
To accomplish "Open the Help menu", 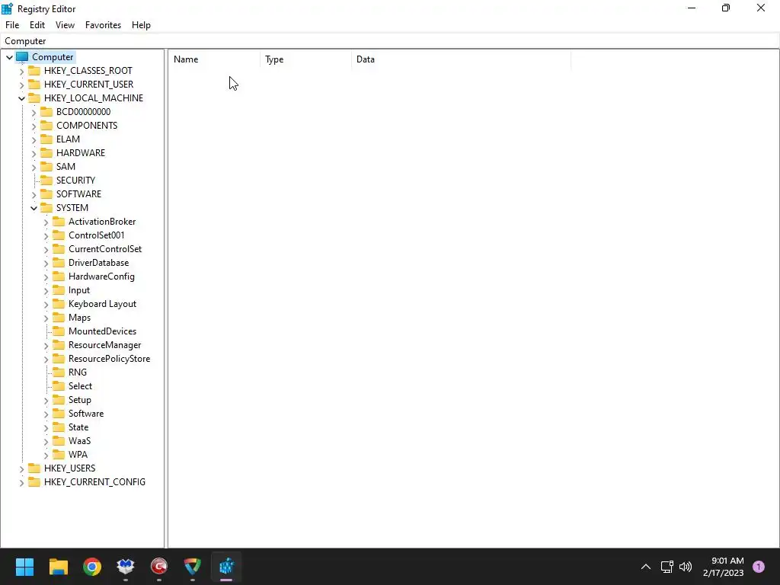I will coord(141,25).
